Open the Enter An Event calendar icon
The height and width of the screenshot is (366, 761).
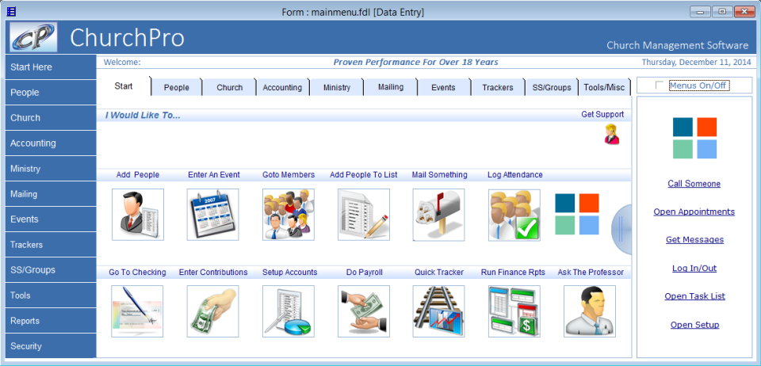pos(213,214)
